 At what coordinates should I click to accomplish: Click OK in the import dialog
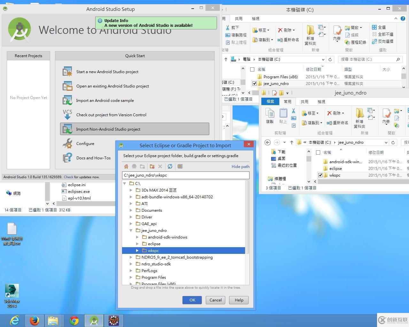(192, 300)
